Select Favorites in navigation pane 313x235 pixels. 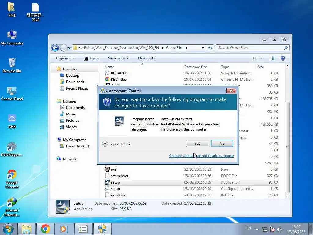point(70,69)
